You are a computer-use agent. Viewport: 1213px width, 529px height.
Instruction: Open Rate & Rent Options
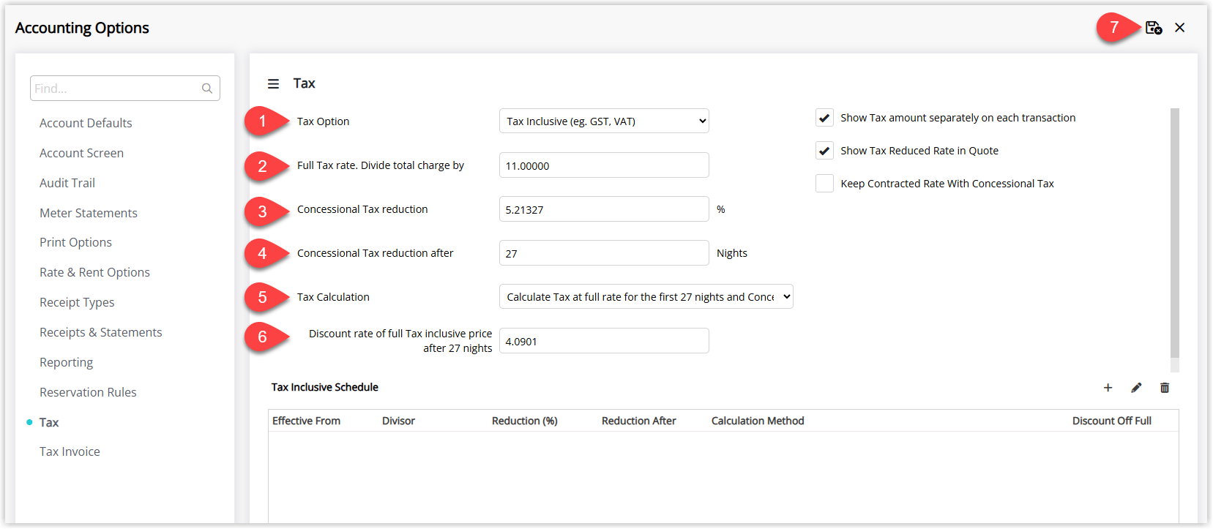(x=94, y=272)
